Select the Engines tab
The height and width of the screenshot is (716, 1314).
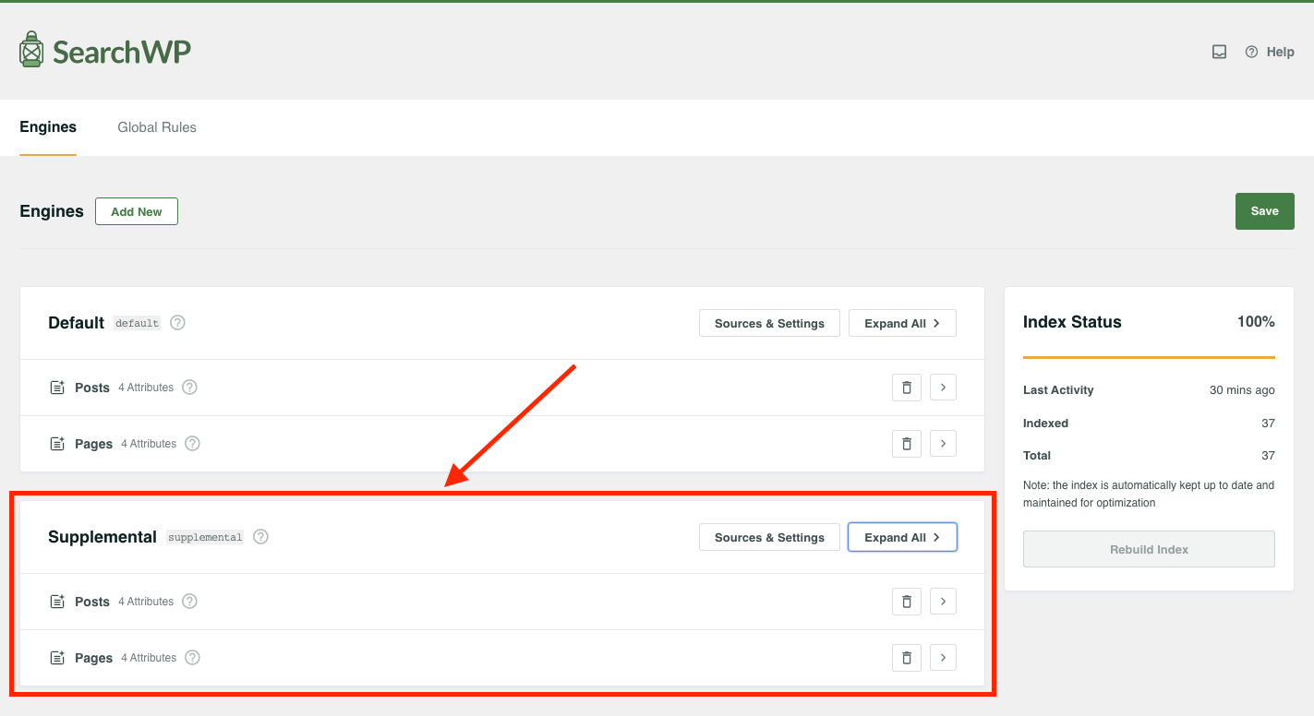[x=48, y=127]
